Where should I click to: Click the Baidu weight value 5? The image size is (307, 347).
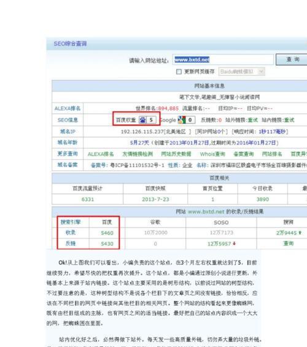click(x=151, y=120)
